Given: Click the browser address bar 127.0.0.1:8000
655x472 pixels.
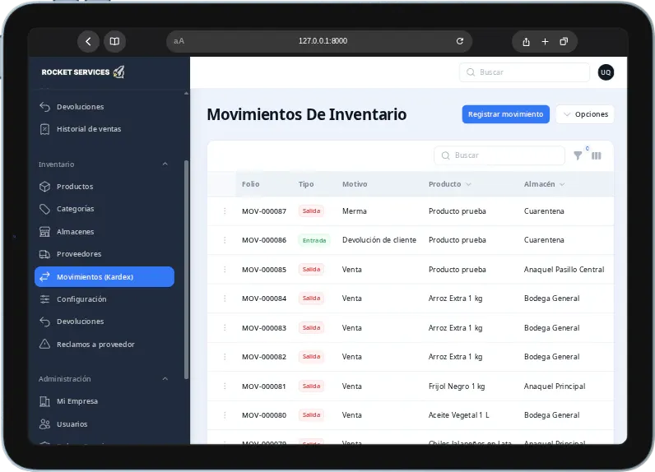Looking at the screenshot, I should click(319, 41).
